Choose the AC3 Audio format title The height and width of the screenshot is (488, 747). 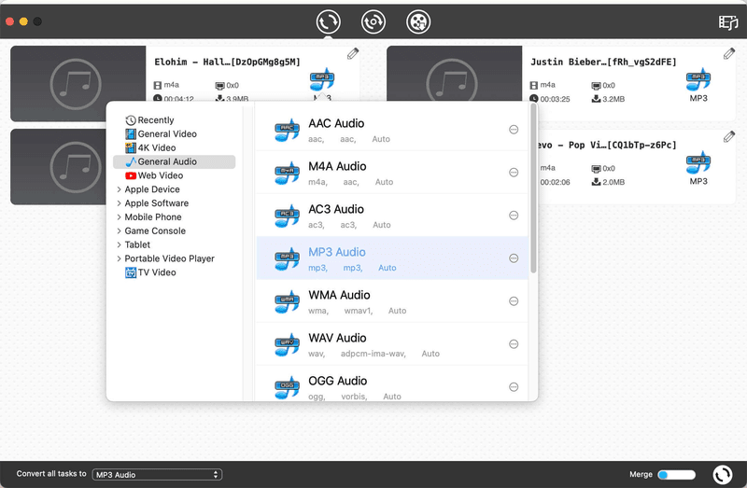[336, 209]
